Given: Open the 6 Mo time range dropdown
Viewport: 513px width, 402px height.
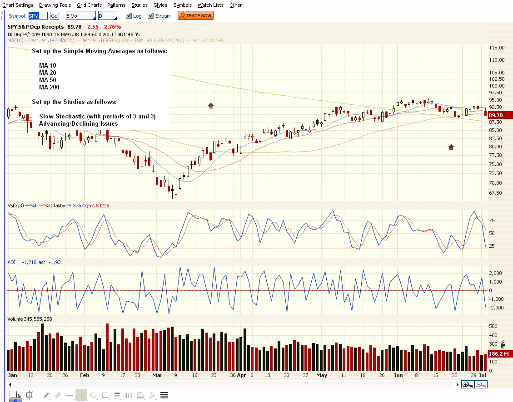Looking at the screenshot, I should 81,16.
